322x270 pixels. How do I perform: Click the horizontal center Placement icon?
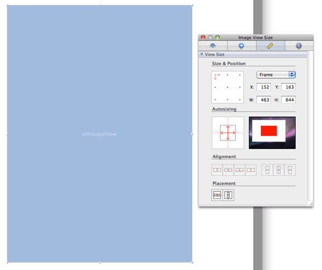click(217, 195)
